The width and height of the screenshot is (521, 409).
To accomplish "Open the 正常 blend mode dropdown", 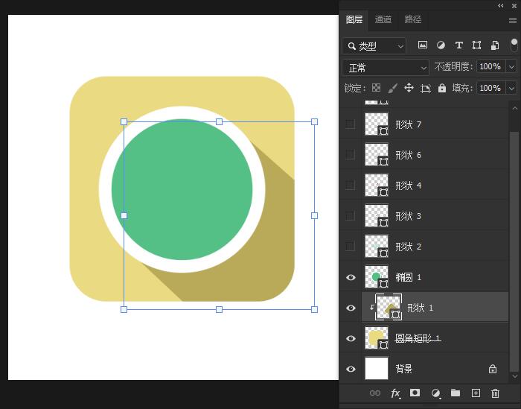I will [x=385, y=67].
